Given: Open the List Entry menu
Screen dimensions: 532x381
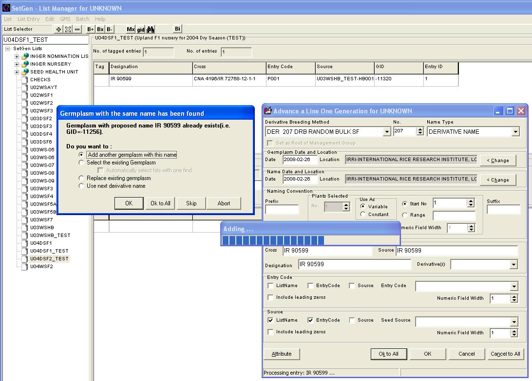Looking at the screenshot, I should pos(28,19).
